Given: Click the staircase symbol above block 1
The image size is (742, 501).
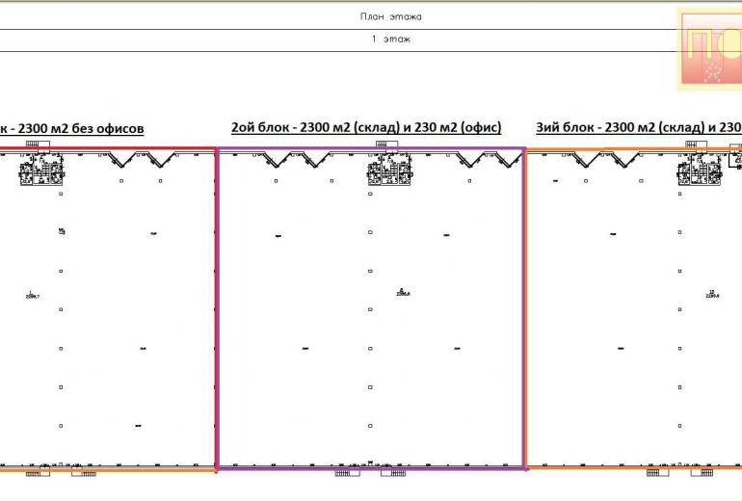Looking at the screenshot, I should 37,144.
